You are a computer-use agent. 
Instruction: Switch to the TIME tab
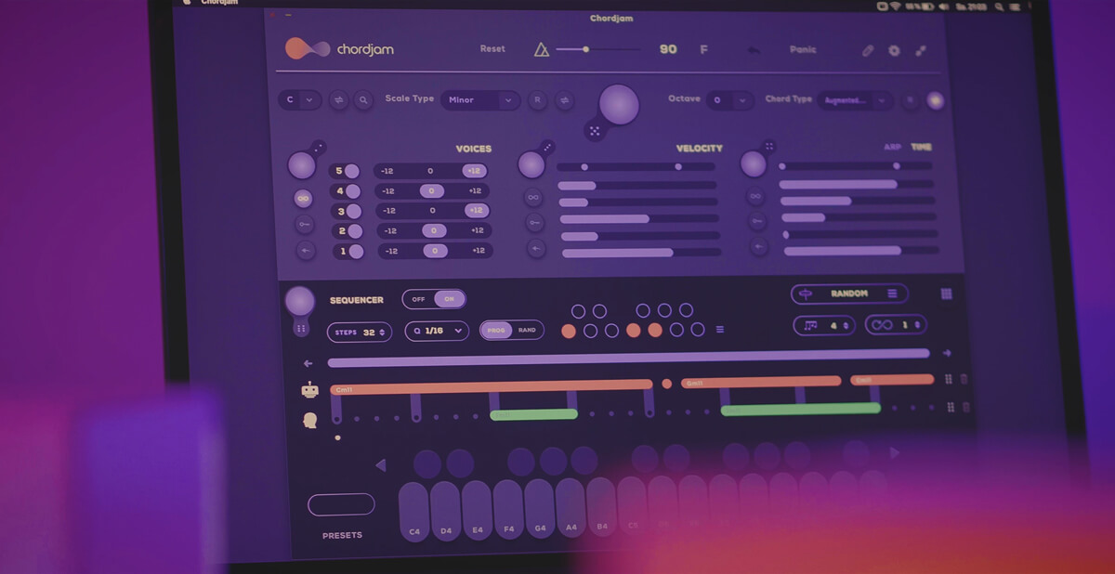coord(921,147)
